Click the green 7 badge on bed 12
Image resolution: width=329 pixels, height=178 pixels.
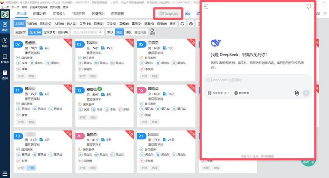point(100,89)
